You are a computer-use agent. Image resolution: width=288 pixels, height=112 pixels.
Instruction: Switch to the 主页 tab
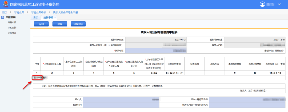(36, 17)
